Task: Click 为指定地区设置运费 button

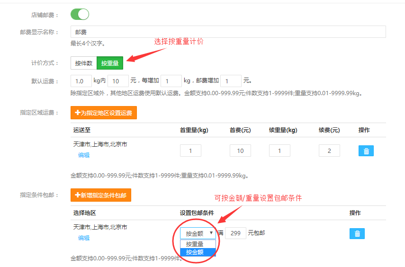Action: pyautogui.click(x=103, y=113)
